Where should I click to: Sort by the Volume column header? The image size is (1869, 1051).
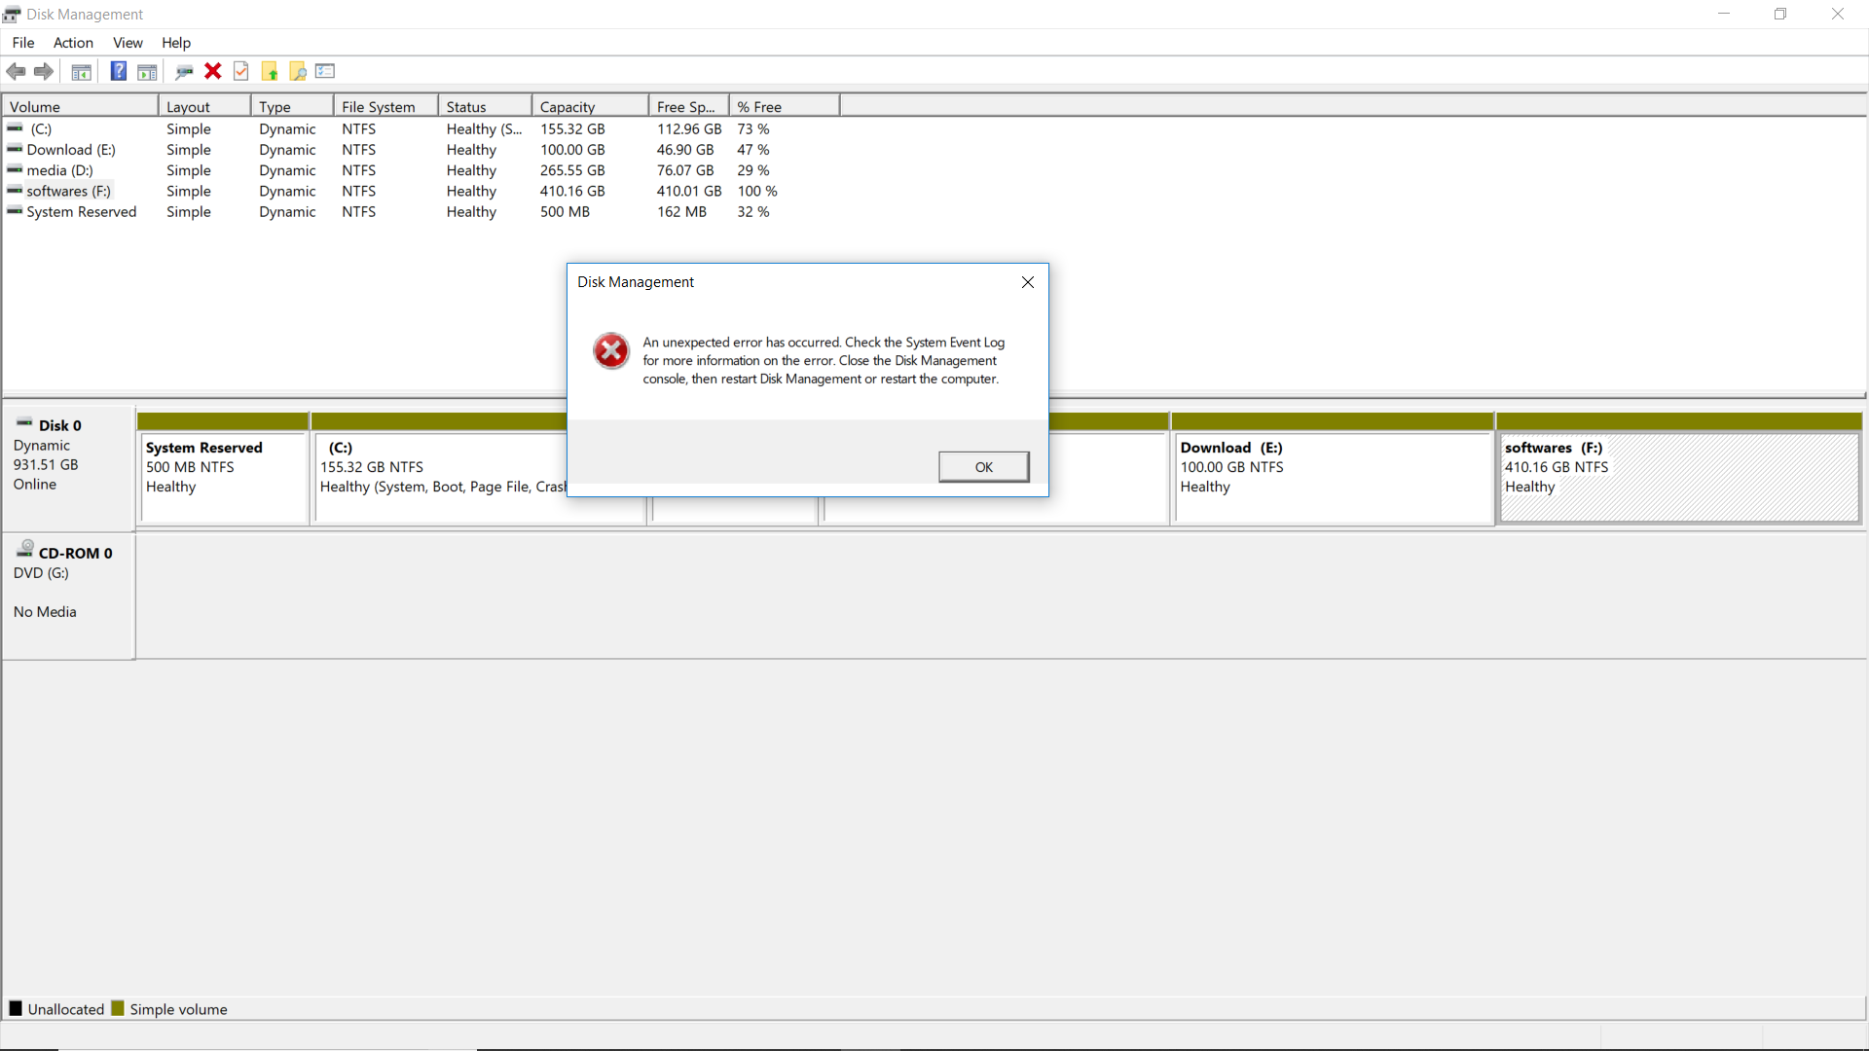81,106
